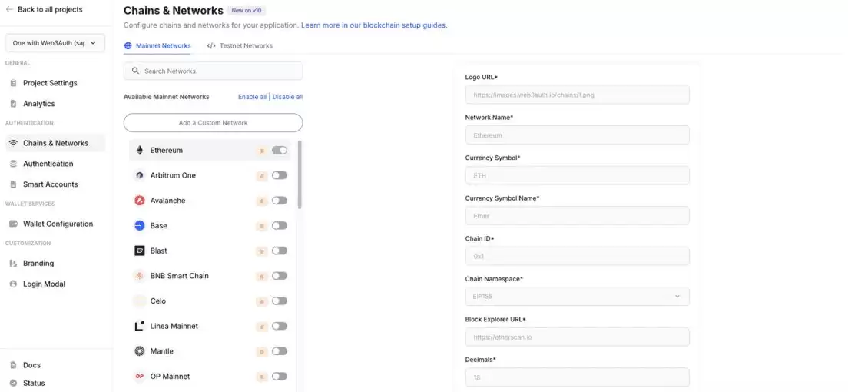
Task: Click the Chain ID field
Action: click(x=577, y=256)
